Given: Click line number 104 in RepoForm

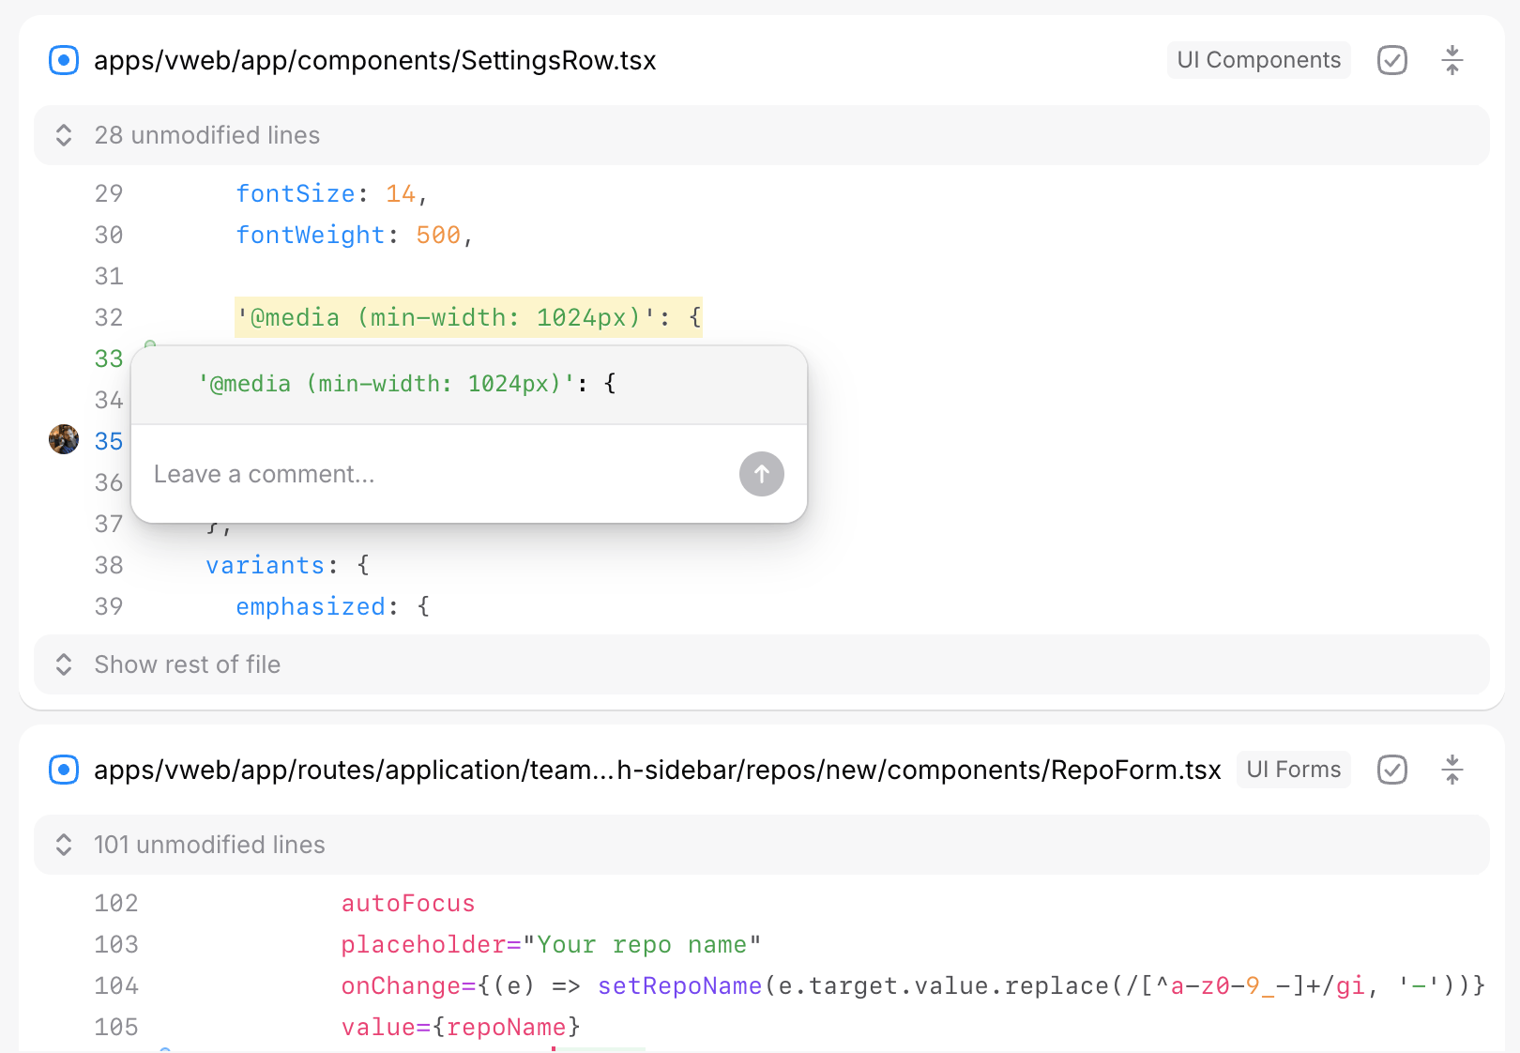Looking at the screenshot, I should click(116, 985).
